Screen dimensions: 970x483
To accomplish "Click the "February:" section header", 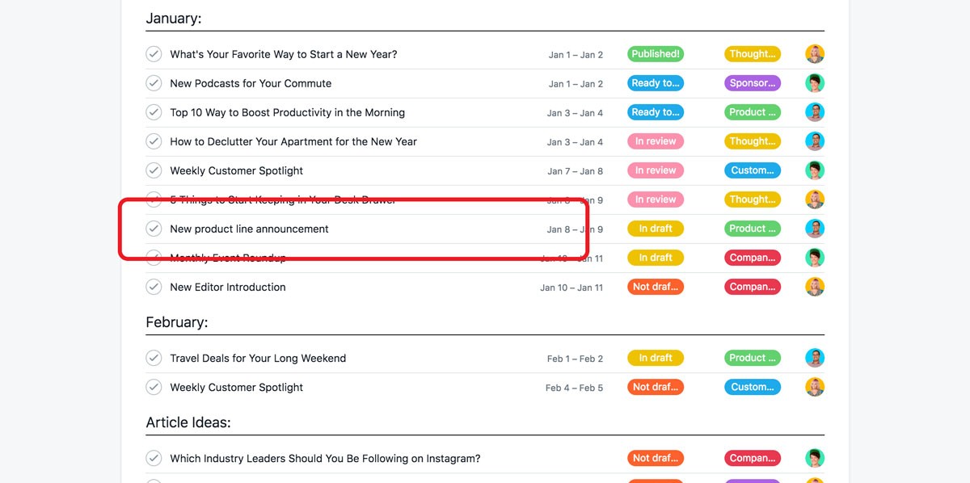I will point(177,322).
